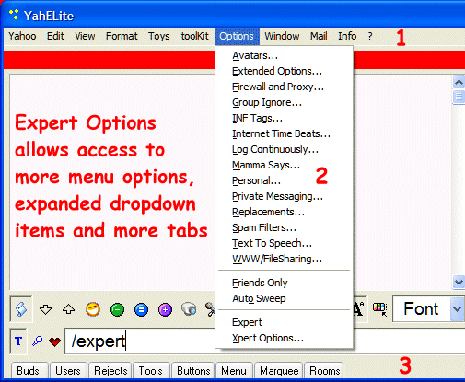465x382 pixels.
Task: Click the scroll/paper icon in the toolbar
Action: coord(21,309)
